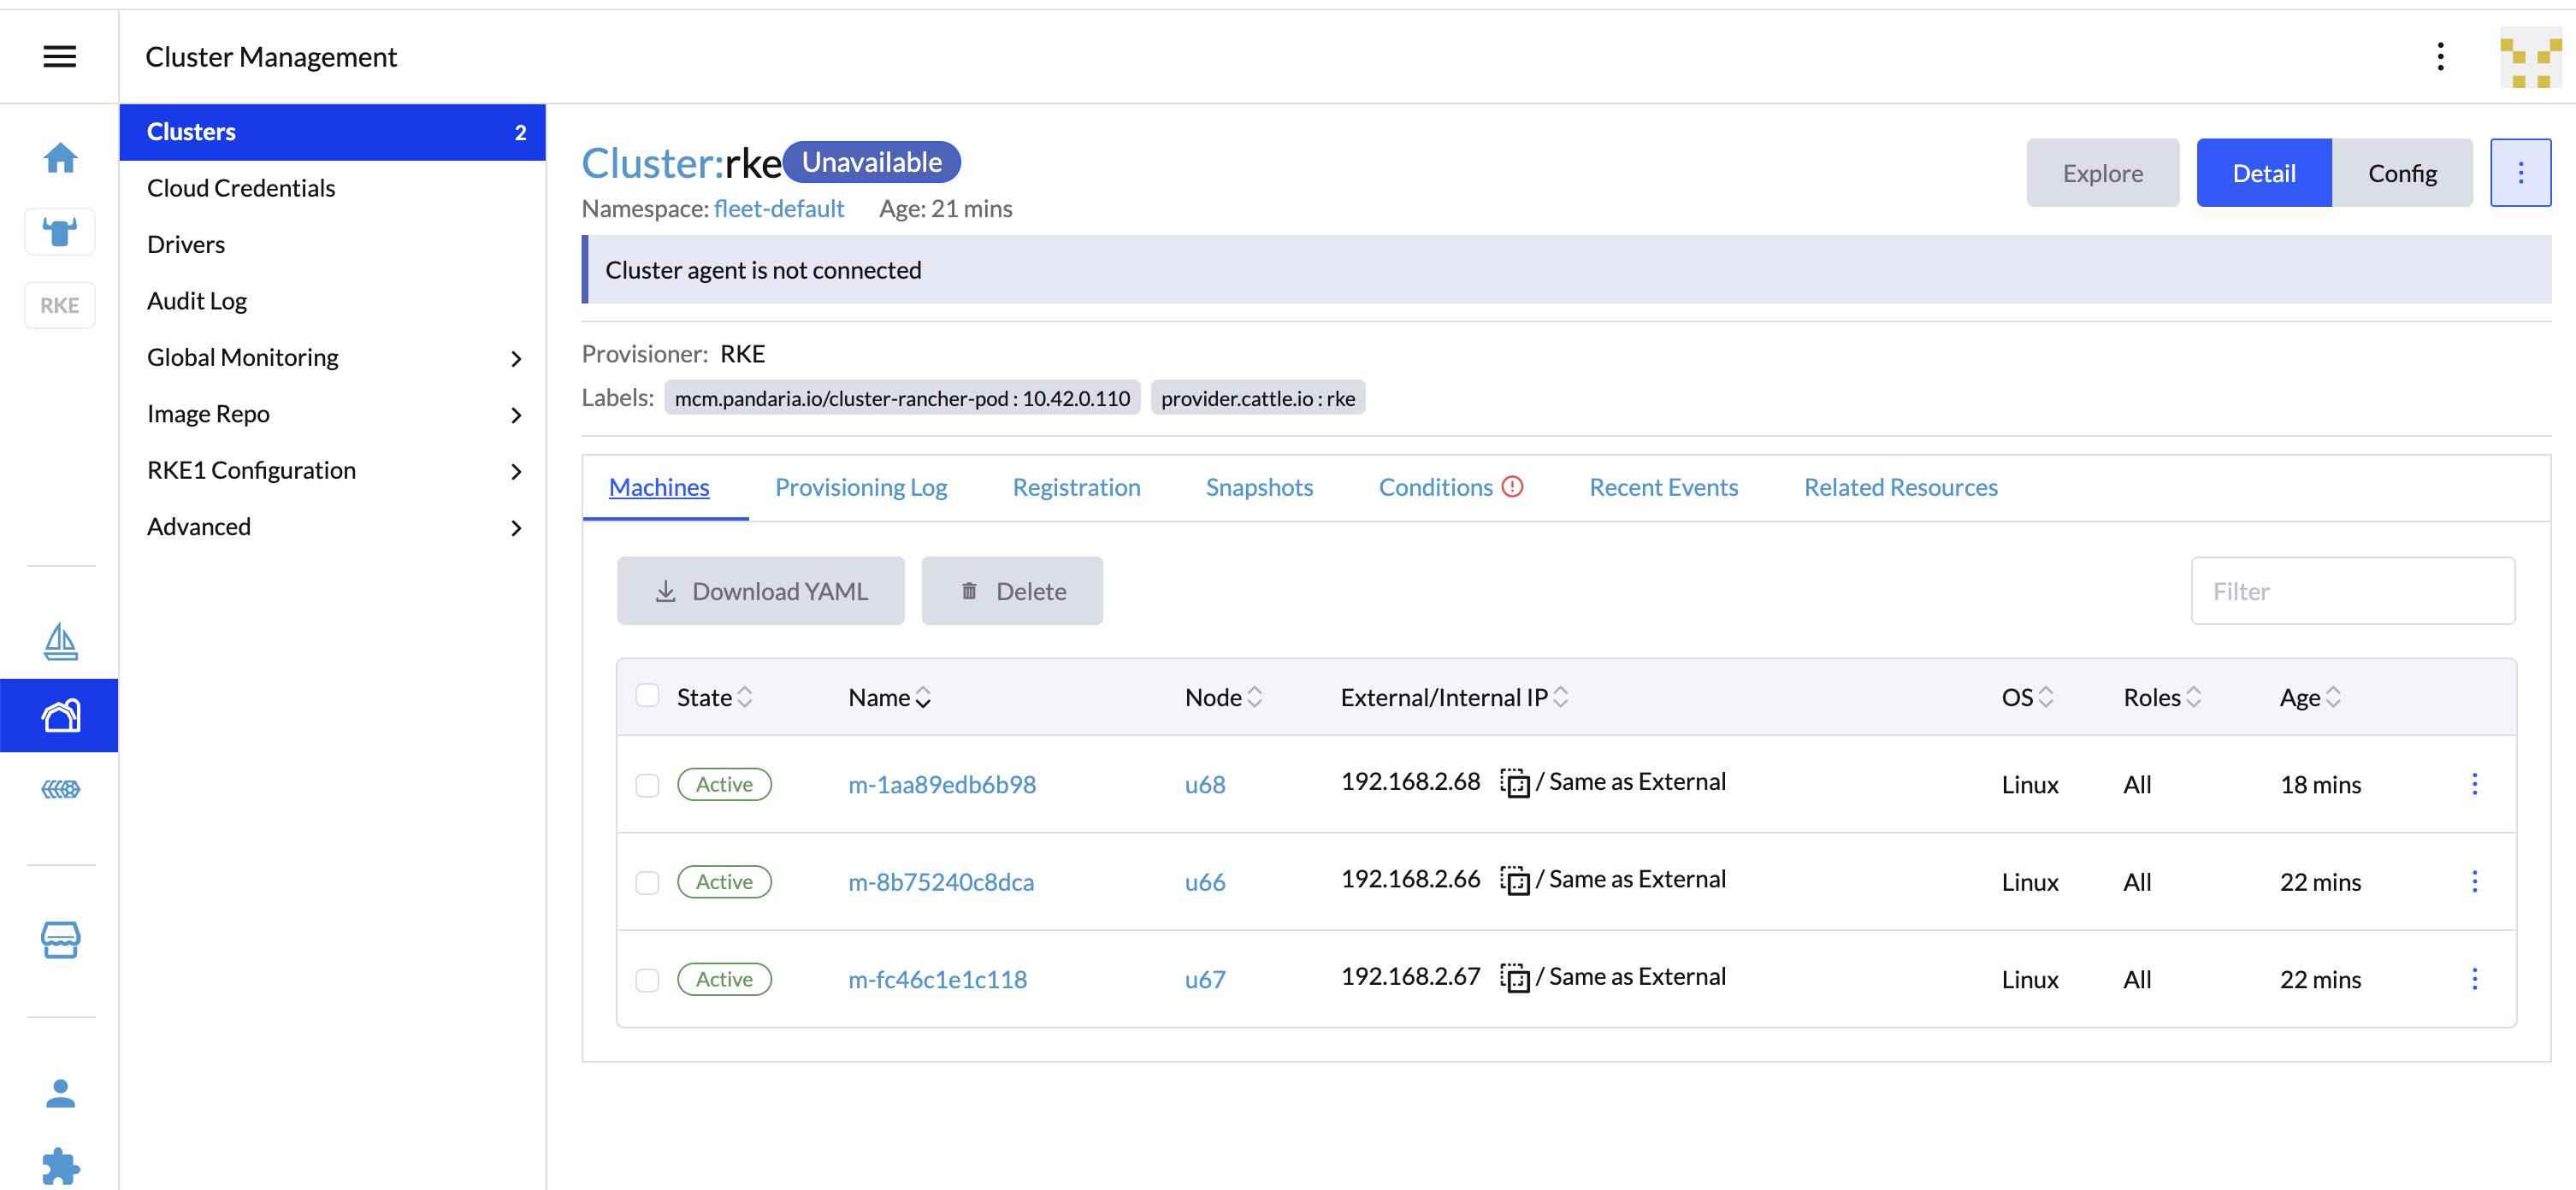Open row actions for m-fc46c1e1c118
2576x1190 pixels.
[2474, 979]
